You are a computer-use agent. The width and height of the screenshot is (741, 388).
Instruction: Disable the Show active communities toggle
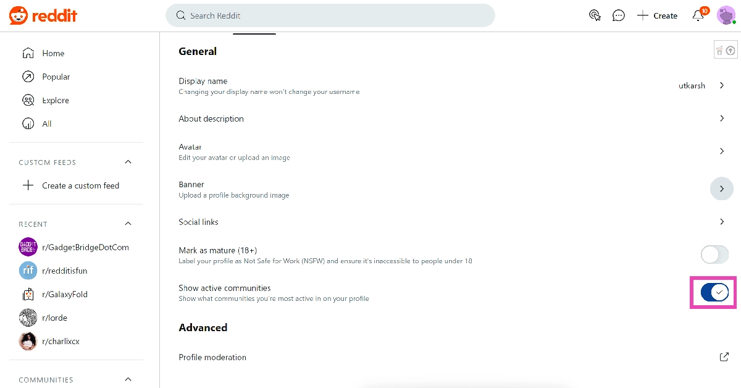pos(714,292)
